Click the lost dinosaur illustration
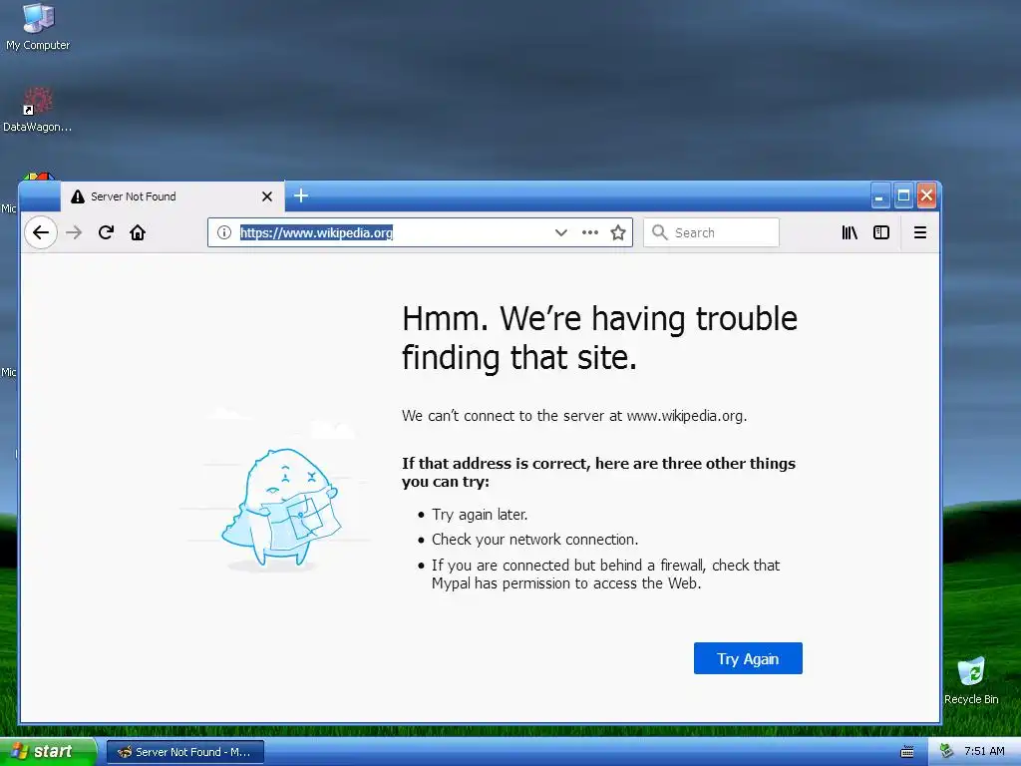The width and height of the screenshot is (1021, 766). click(x=281, y=508)
